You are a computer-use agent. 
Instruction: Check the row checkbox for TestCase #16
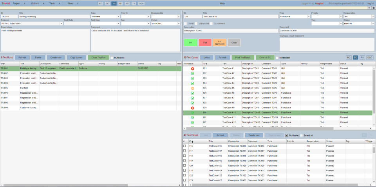pos(184,146)
